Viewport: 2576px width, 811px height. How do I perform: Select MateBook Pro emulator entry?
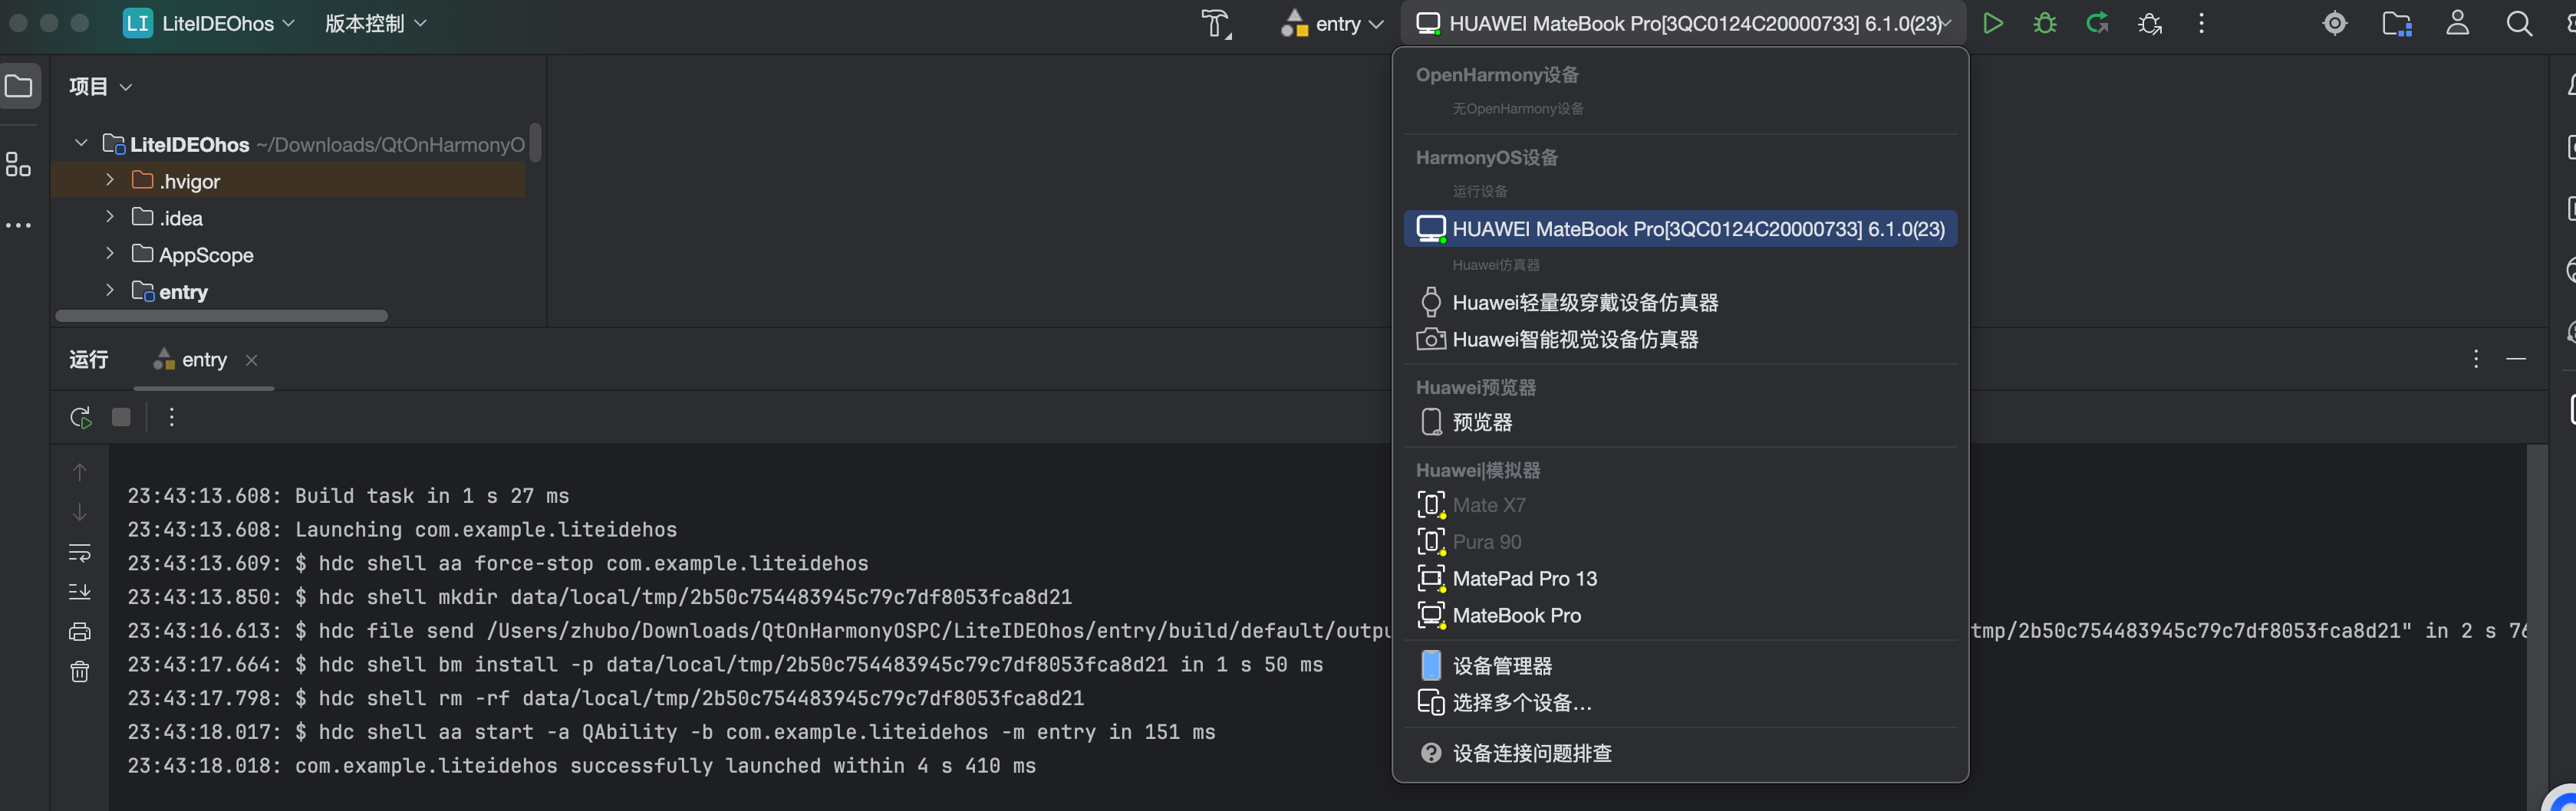(x=1680, y=616)
